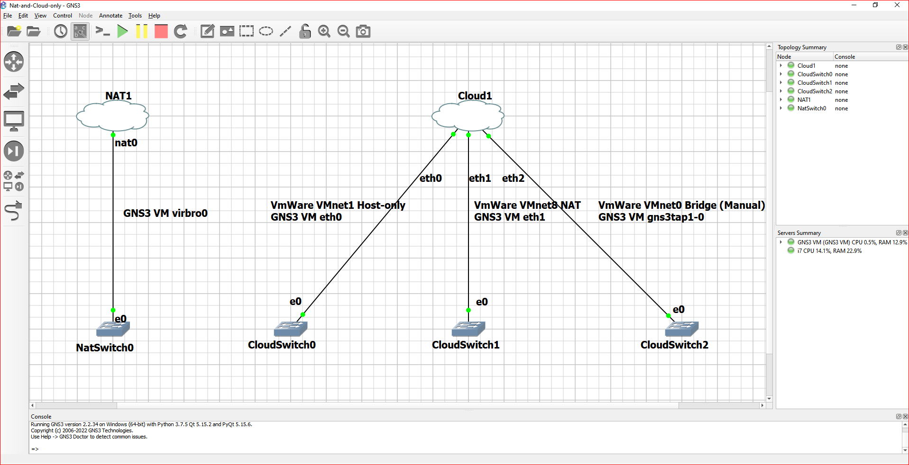The height and width of the screenshot is (465, 909).
Task: Browse end devices monitor icon
Action: coord(14,121)
